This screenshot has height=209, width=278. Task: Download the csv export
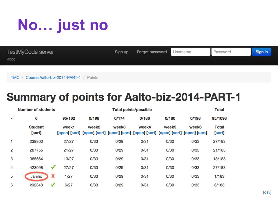pyautogui.click(x=267, y=192)
